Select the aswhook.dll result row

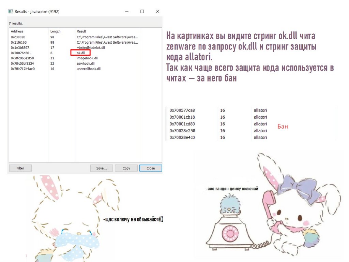point(86,63)
